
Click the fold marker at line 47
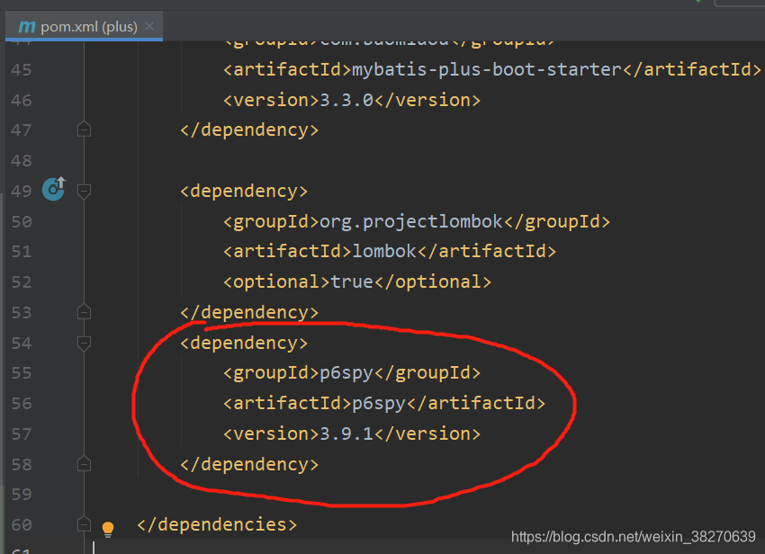pos(84,130)
